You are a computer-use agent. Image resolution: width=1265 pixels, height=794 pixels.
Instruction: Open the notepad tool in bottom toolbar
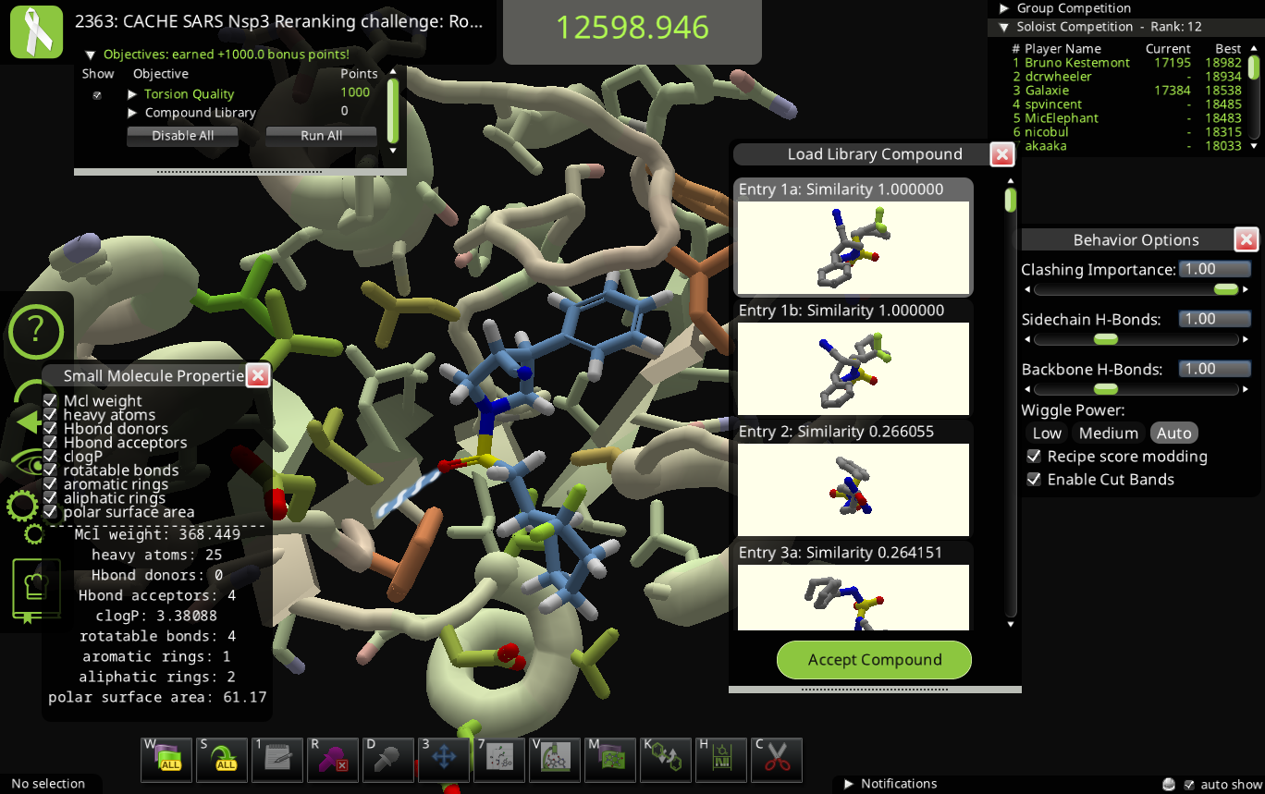click(277, 760)
